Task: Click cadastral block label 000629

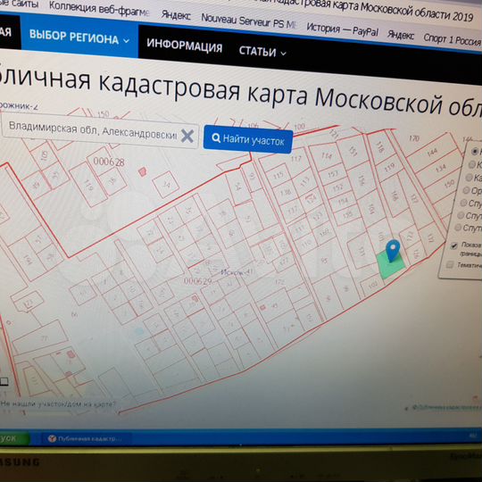Action: (x=197, y=281)
